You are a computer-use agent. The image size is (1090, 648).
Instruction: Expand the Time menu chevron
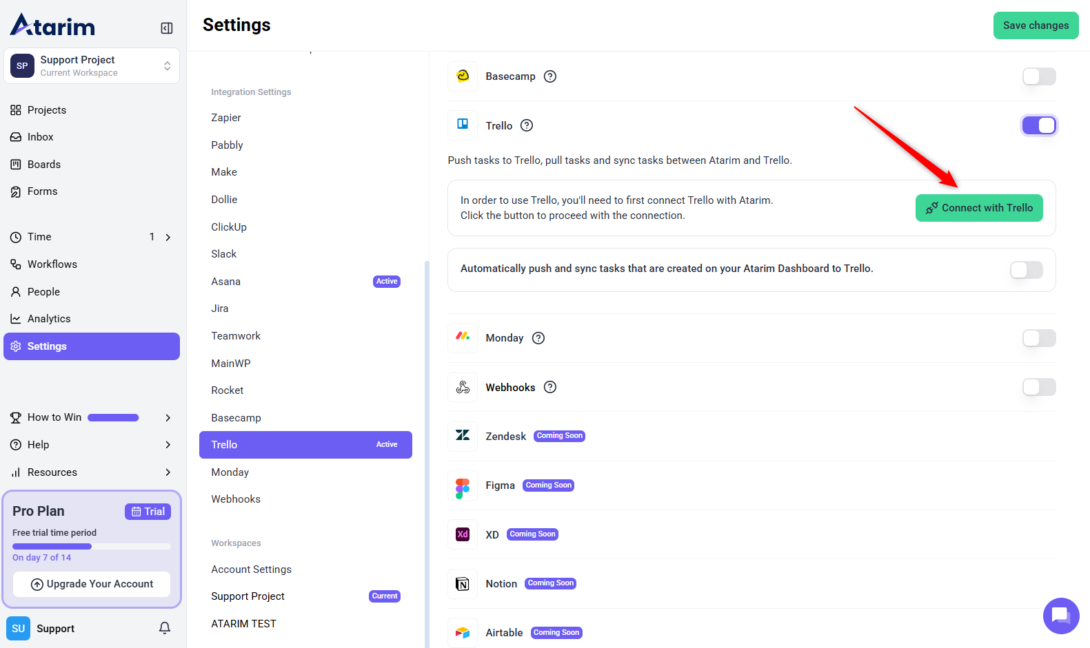168,237
